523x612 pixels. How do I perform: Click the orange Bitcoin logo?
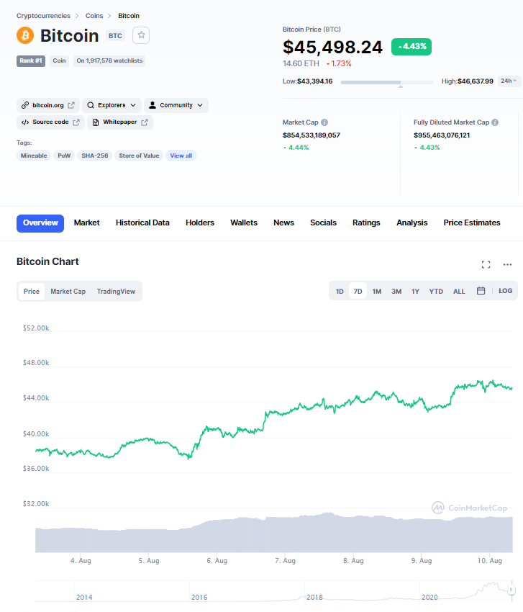pos(25,35)
